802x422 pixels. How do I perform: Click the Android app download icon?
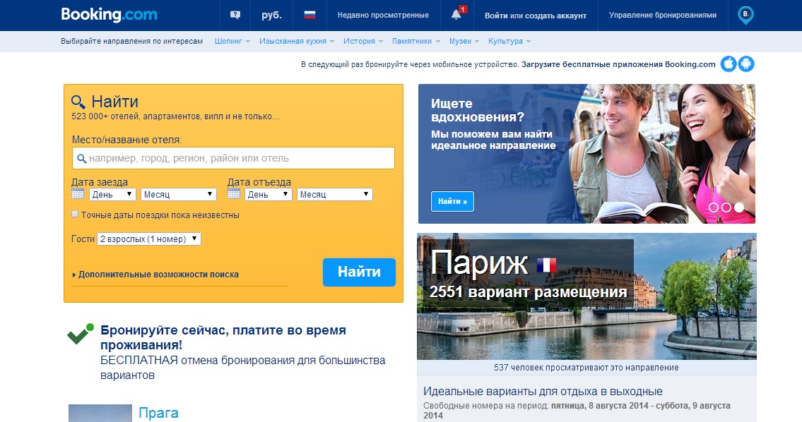pos(746,64)
